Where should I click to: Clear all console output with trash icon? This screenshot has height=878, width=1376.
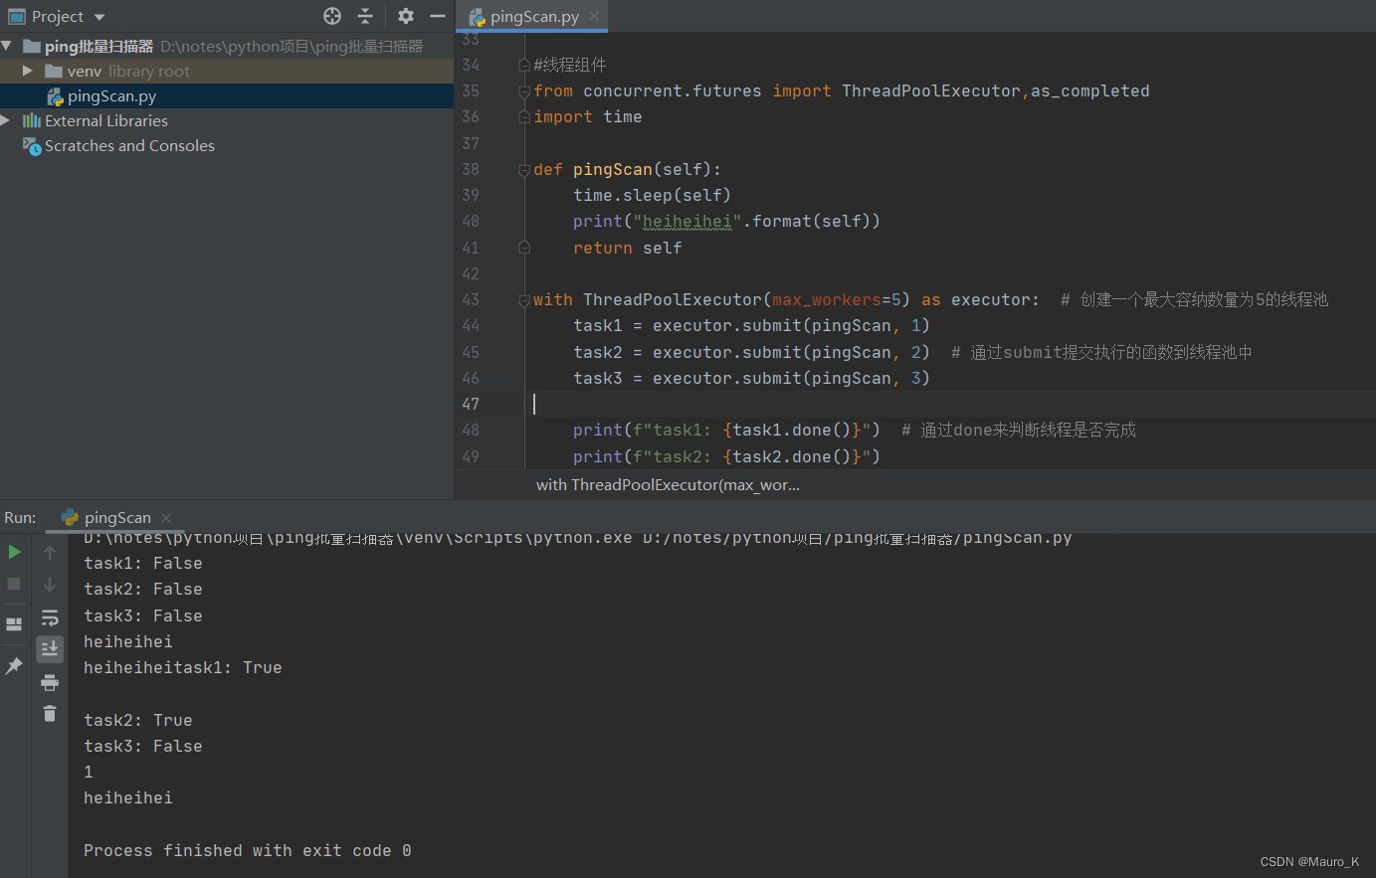[x=50, y=714]
